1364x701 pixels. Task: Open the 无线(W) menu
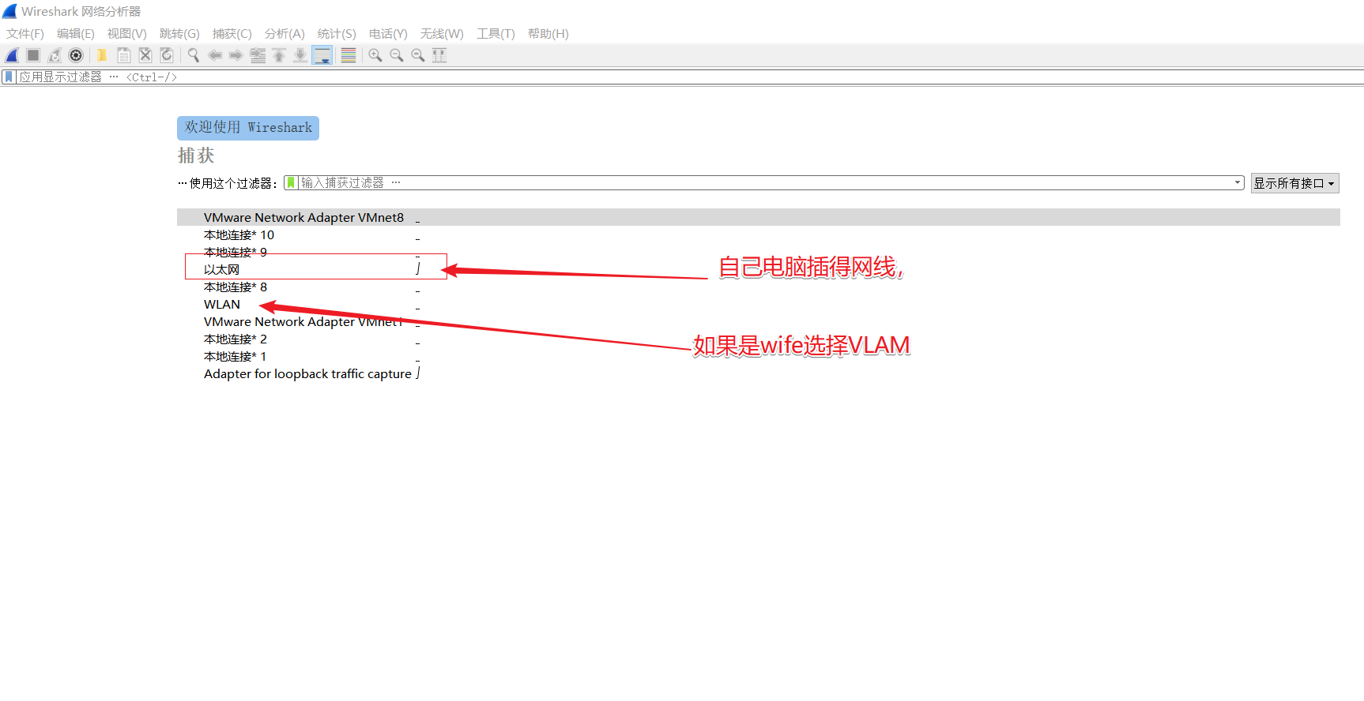pyautogui.click(x=442, y=33)
